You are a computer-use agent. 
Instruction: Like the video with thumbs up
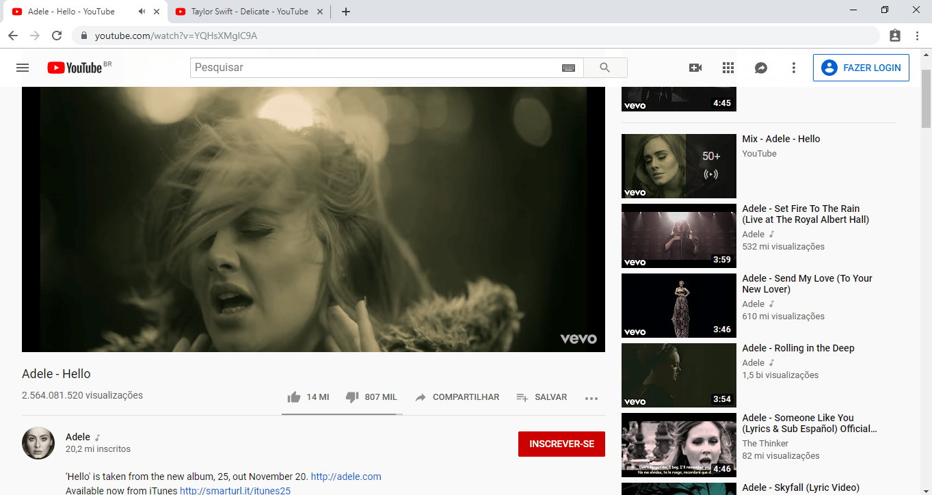pyautogui.click(x=295, y=397)
